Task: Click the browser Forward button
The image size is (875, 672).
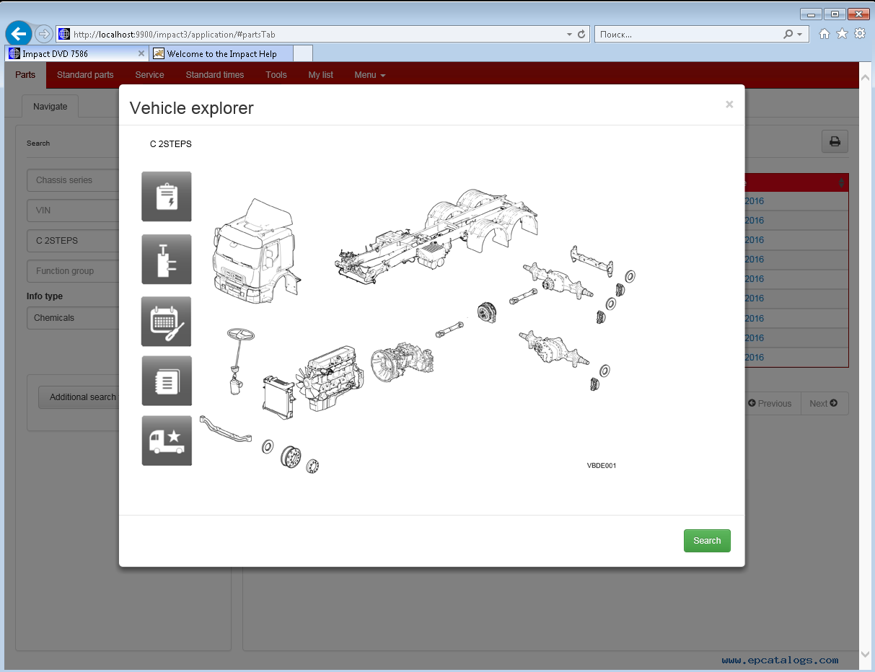Action: coord(43,34)
